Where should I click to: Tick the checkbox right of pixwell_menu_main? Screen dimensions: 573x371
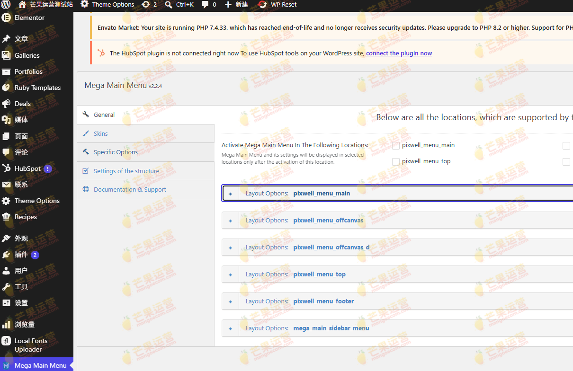(x=566, y=146)
